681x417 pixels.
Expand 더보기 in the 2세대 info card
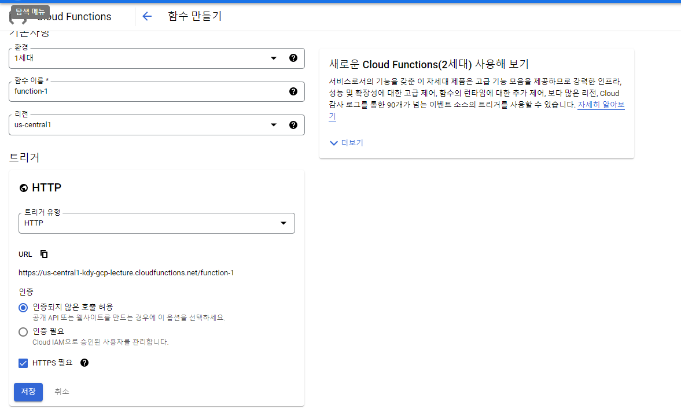346,143
